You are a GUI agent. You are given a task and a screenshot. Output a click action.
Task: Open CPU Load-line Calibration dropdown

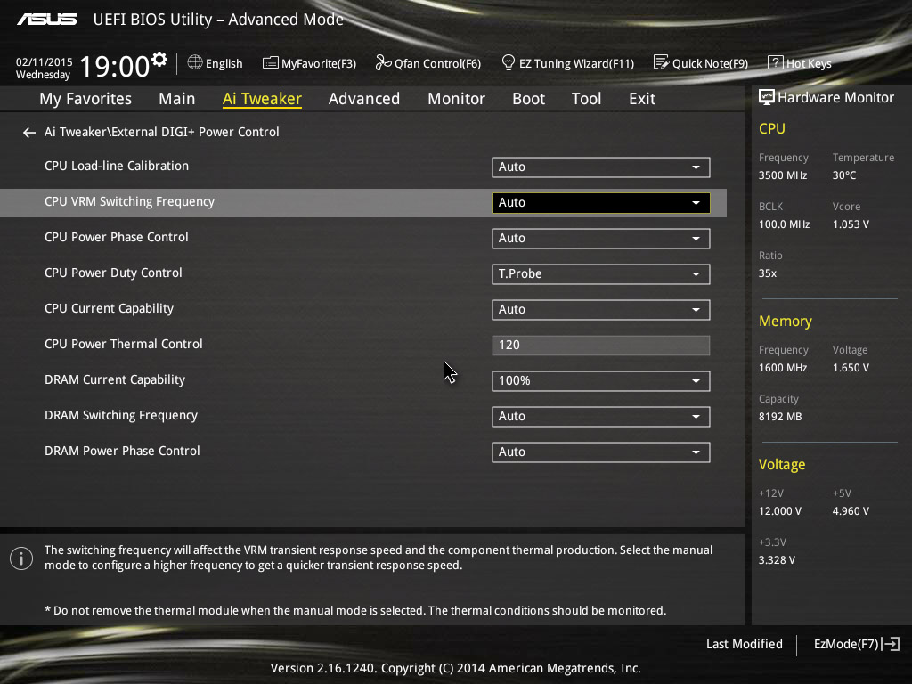pos(601,167)
